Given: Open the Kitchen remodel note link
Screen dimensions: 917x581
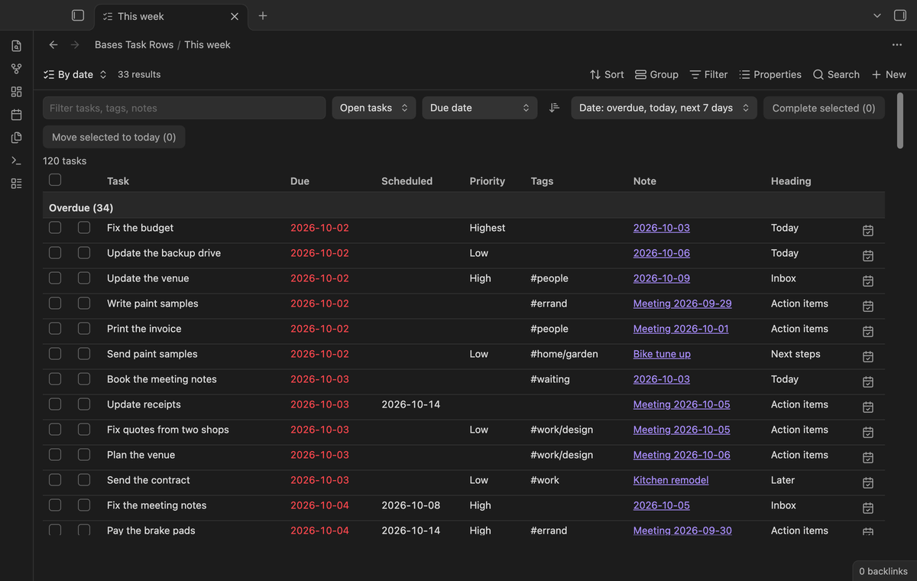Looking at the screenshot, I should 671,480.
